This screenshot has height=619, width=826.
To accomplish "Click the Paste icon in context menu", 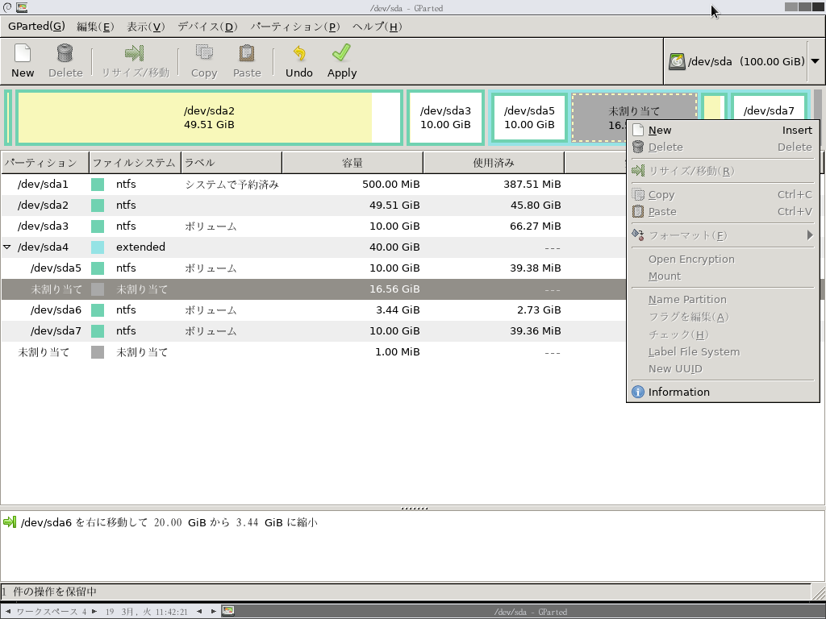I will (x=638, y=212).
